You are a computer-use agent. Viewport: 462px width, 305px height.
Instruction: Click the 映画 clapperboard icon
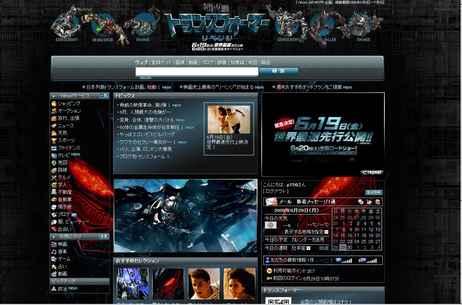pyautogui.click(x=54, y=244)
